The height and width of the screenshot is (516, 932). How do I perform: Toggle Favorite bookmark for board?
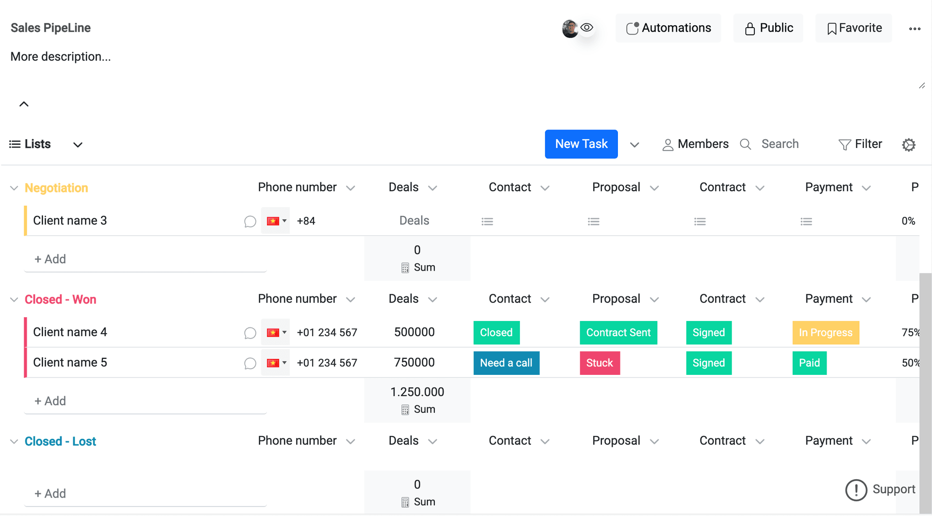(854, 28)
